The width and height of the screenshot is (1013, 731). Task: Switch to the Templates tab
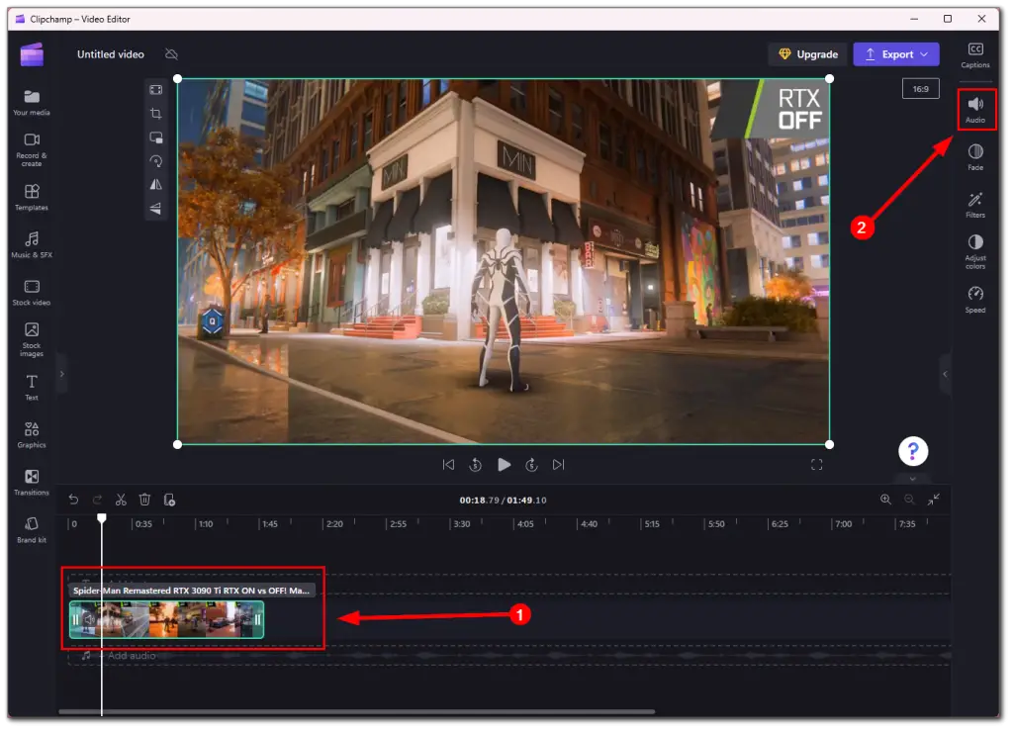(31, 196)
